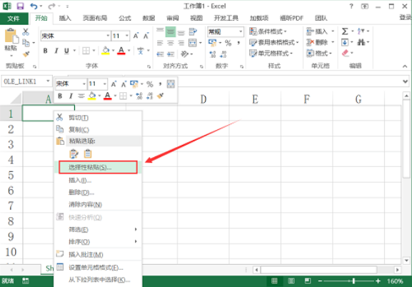Open 套用表格格式 table format menu
This screenshot has height=287, width=412.
[x=274, y=42]
